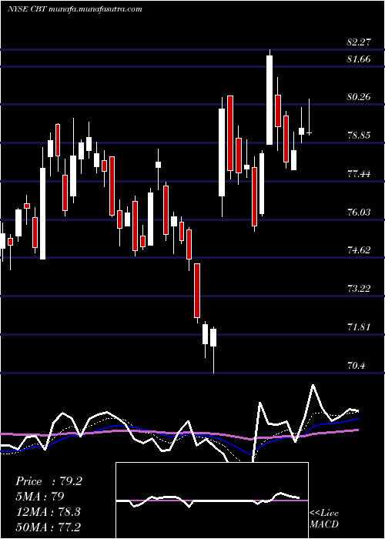Click the last doji candle near 79.2
The height and width of the screenshot is (539, 385).
tap(309, 132)
